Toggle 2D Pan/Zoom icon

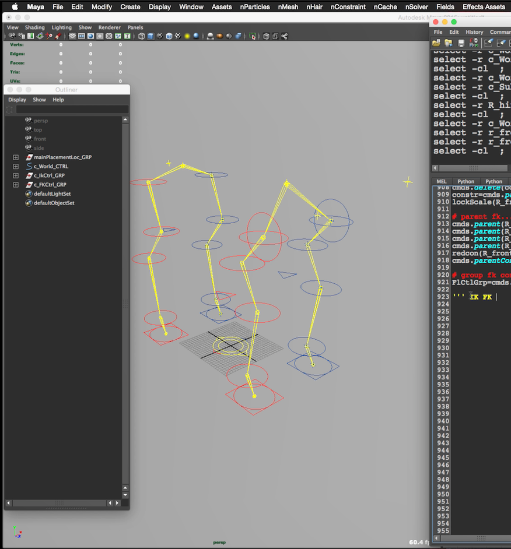49,36
